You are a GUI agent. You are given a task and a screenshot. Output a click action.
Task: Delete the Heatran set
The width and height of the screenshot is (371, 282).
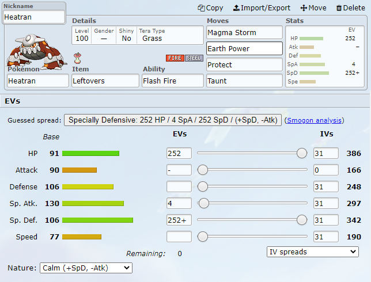[351, 8]
